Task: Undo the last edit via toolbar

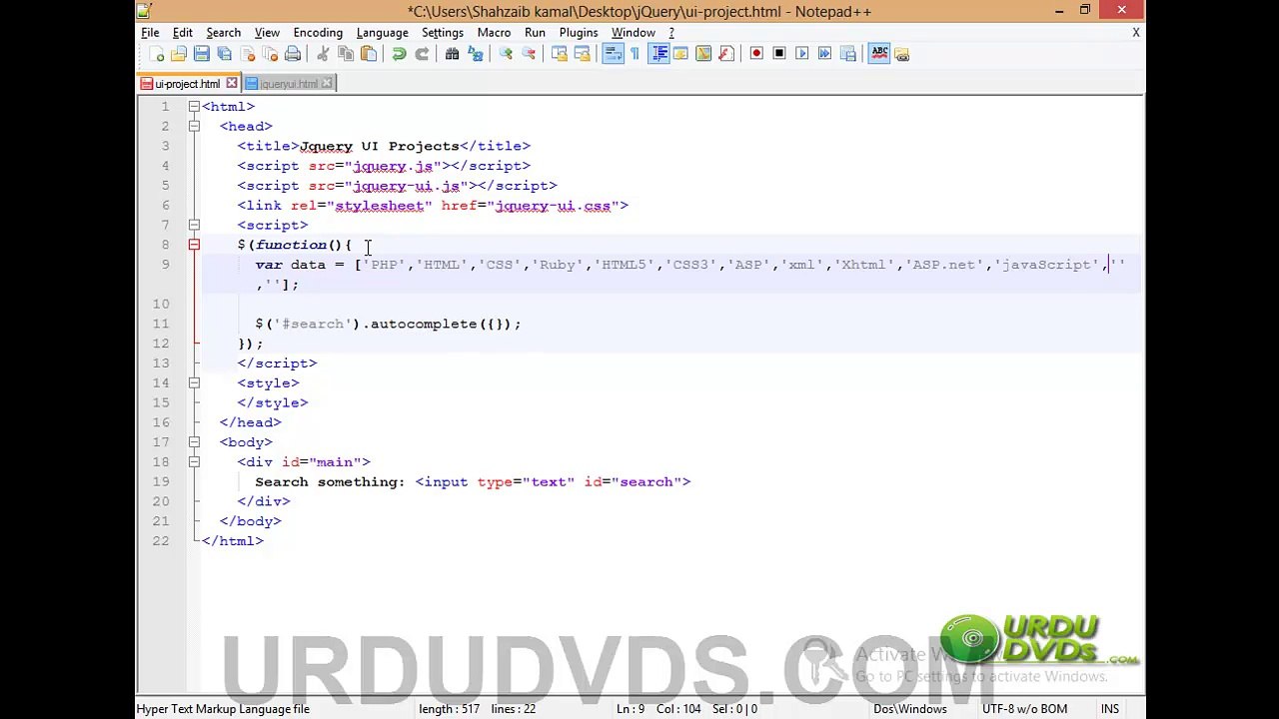Action: click(399, 54)
